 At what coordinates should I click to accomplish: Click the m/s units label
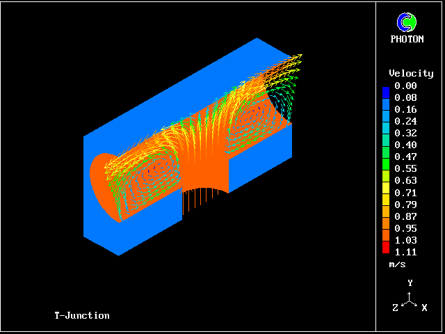pos(397,265)
